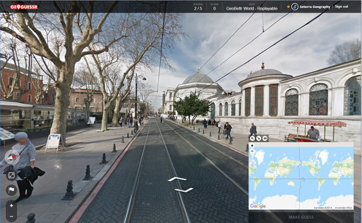The width and height of the screenshot is (362, 223).
Task: Click Make Guess button
Action: point(301,217)
